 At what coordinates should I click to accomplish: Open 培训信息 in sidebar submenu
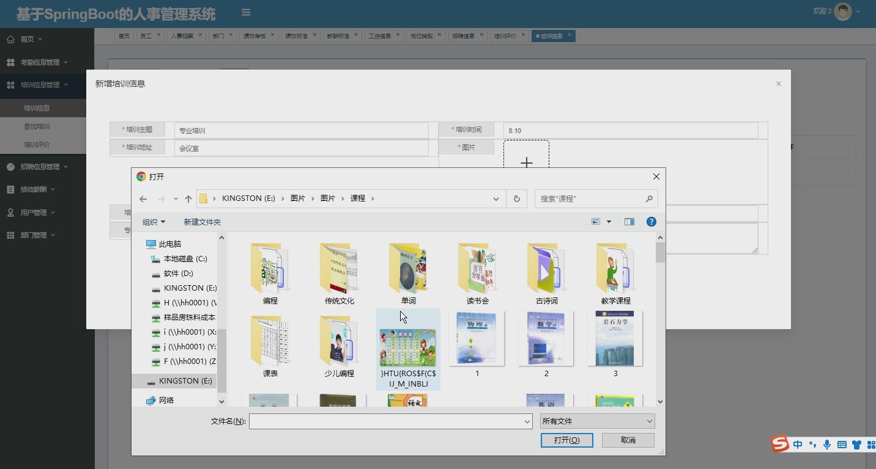point(37,108)
